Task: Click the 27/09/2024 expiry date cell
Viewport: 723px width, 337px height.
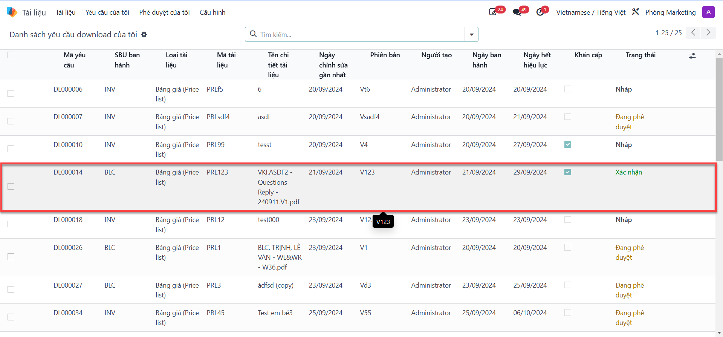Action: (530, 145)
